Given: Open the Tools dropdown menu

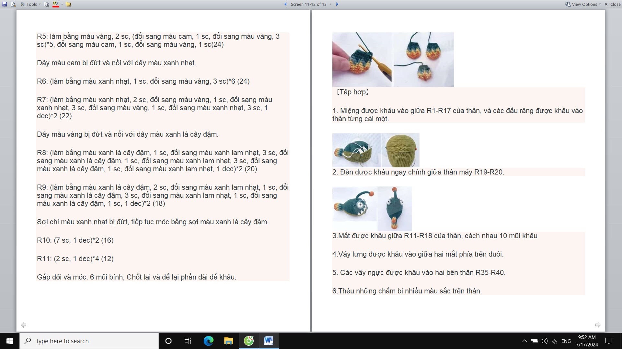Looking at the screenshot, I should pos(31,4).
